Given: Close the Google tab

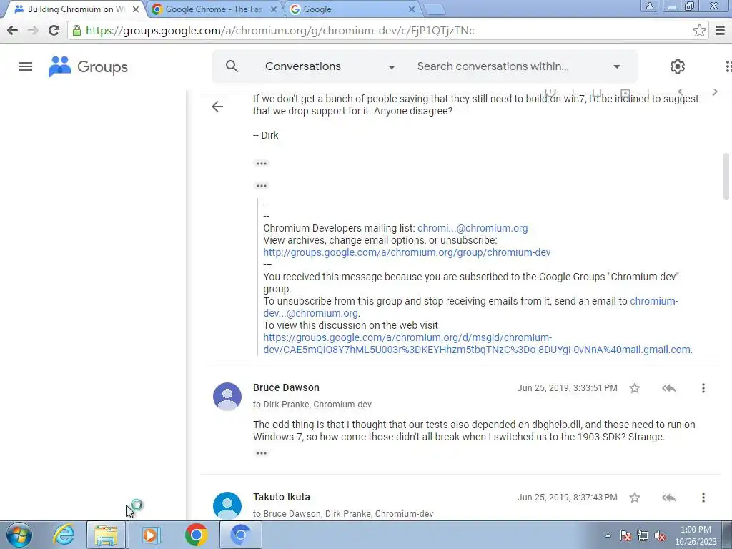Looking at the screenshot, I should (411, 9).
